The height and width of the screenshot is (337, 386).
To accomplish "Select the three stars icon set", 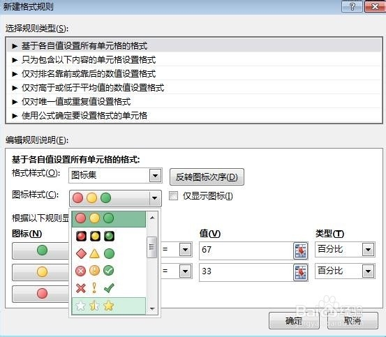I will click(x=109, y=306).
